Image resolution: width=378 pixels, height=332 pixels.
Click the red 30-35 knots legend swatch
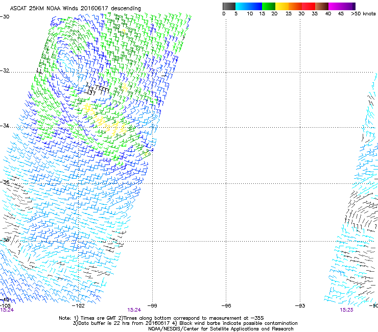point(309,6)
